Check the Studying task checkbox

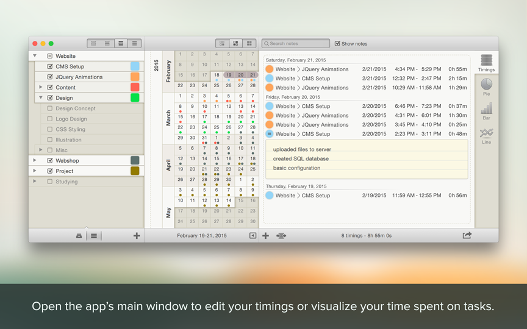coord(50,182)
